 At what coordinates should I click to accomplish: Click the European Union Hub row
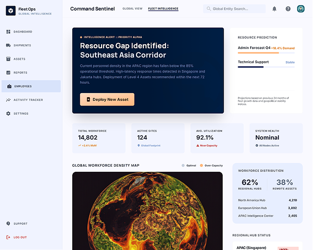point(268,208)
